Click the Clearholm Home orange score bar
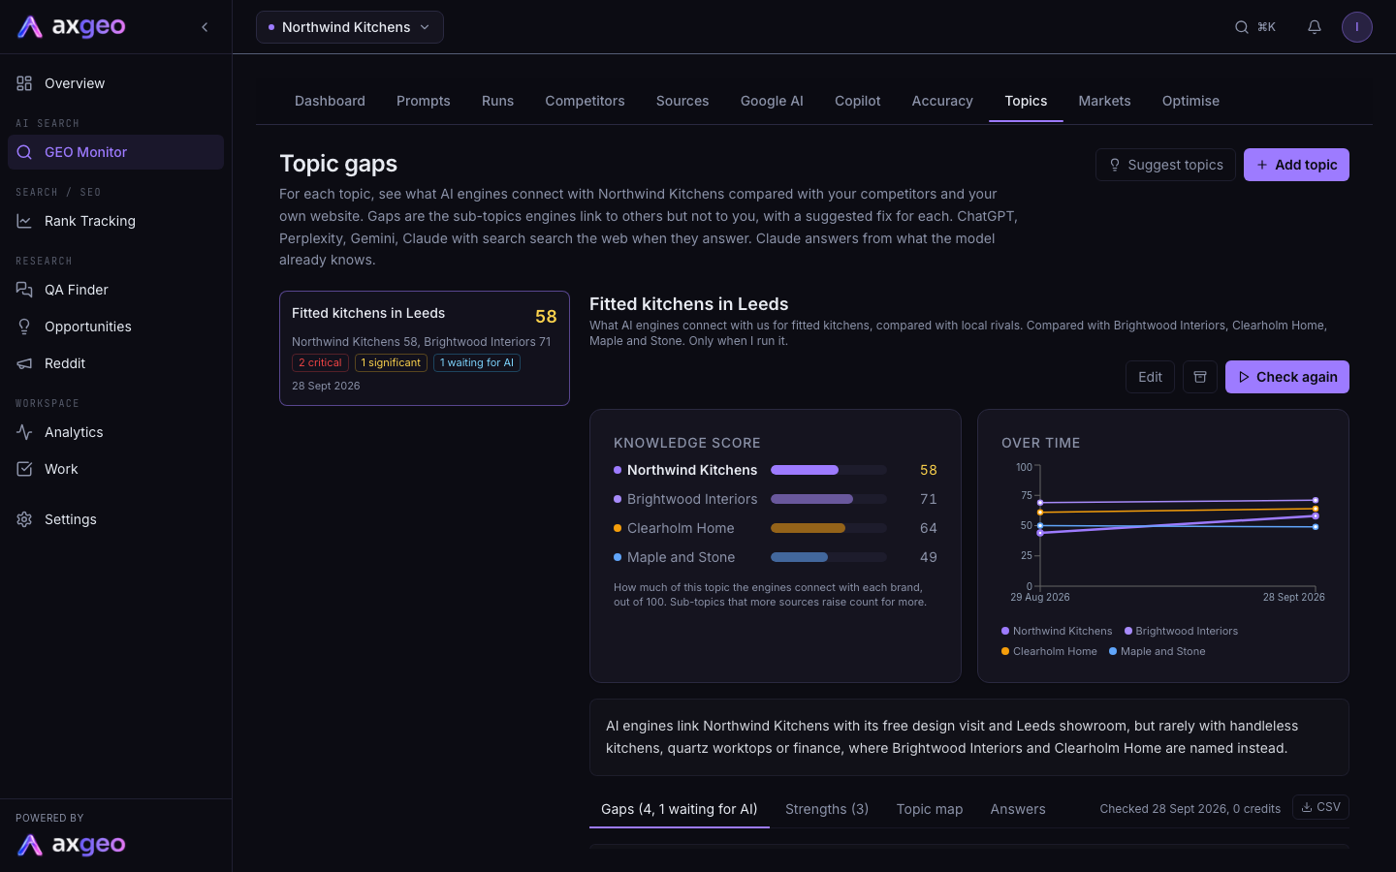The width and height of the screenshot is (1396, 872). [829, 528]
